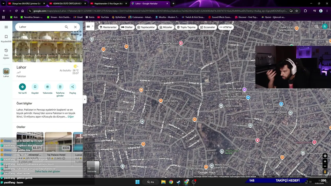Open the Google apps grid on the map
This screenshot has width=331, height=186.
tap(317, 26)
